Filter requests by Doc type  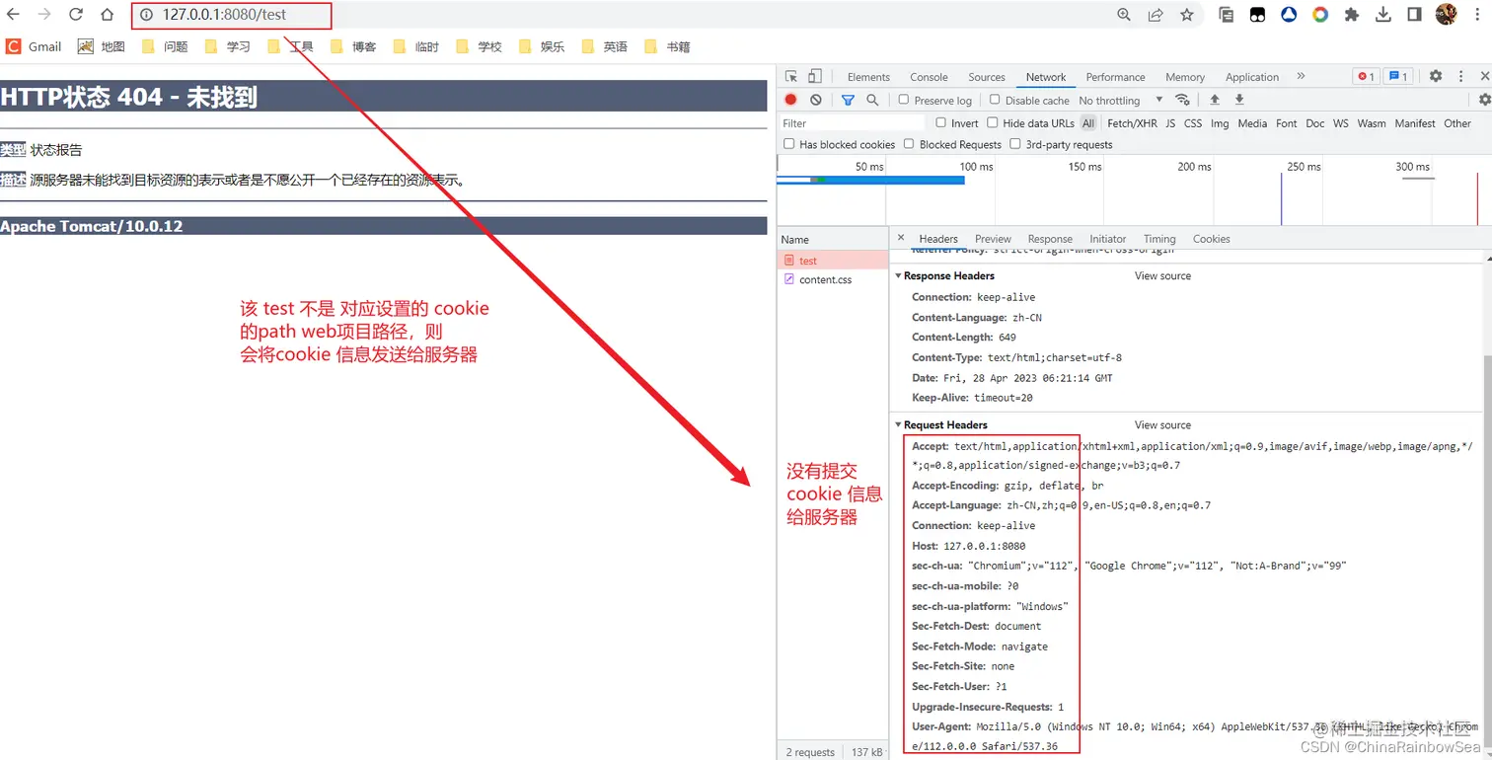click(1314, 123)
